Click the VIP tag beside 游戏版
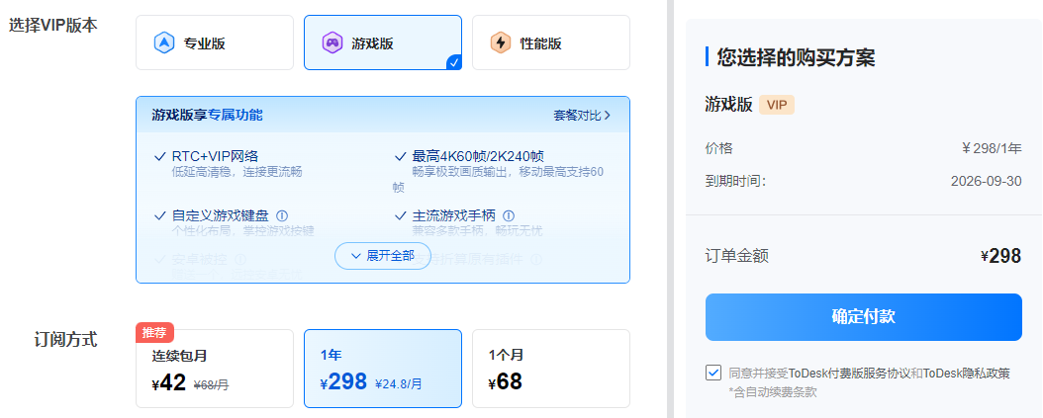The width and height of the screenshot is (1043, 418). pos(776,105)
